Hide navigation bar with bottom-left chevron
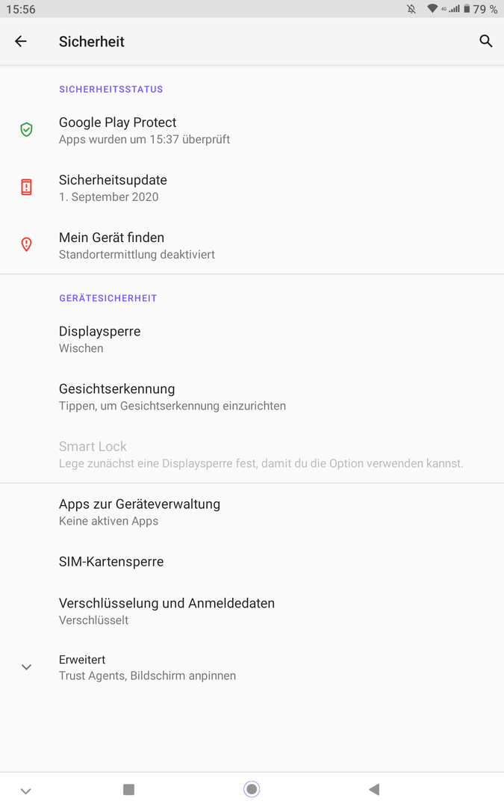Image resolution: width=504 pixels, height=807 pixels. (x=26, y=791)
